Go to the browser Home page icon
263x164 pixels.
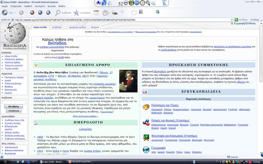48,13
